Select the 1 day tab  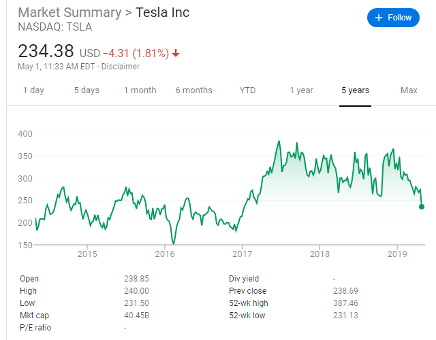[33, 90]
